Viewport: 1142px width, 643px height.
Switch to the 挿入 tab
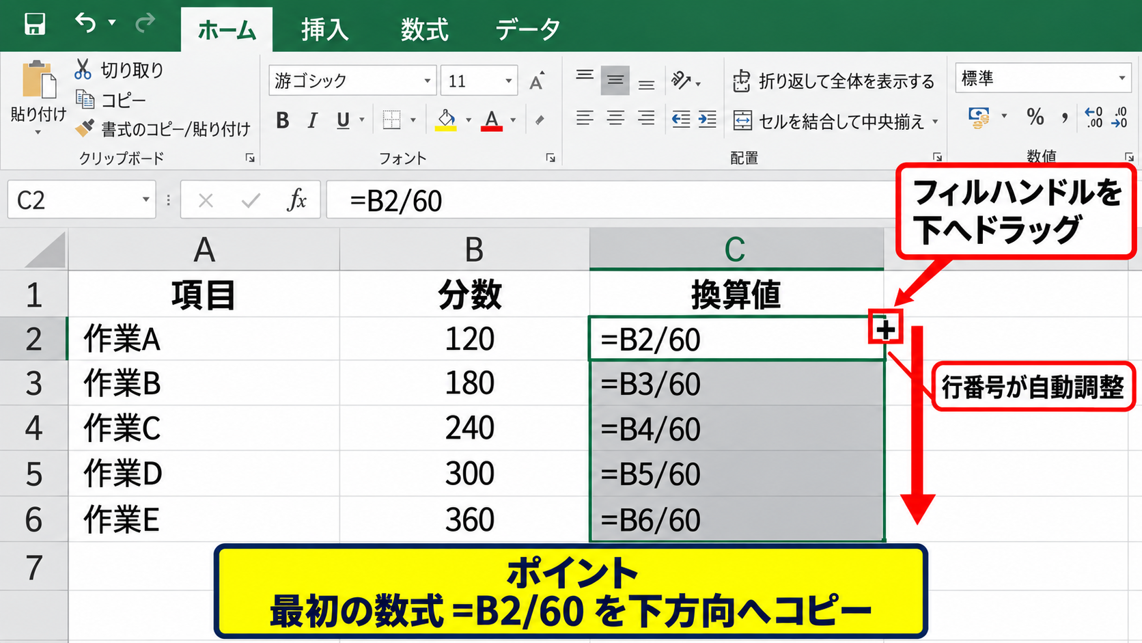tap(325, 30)
